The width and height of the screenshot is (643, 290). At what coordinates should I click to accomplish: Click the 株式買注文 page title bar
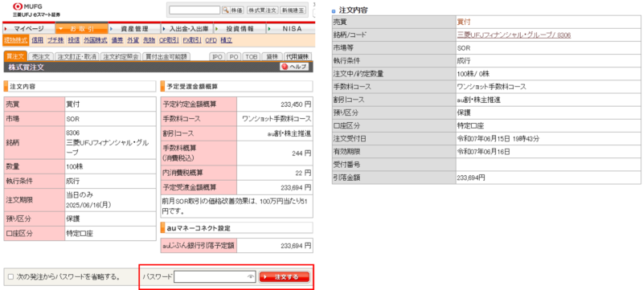tap(158, 67)
